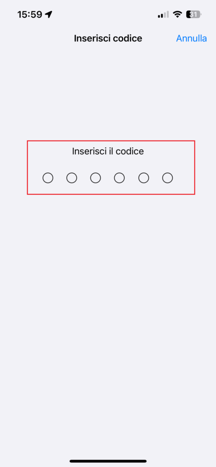
Task: Click the battery indicator icon
Action: (x=194, y=14)
